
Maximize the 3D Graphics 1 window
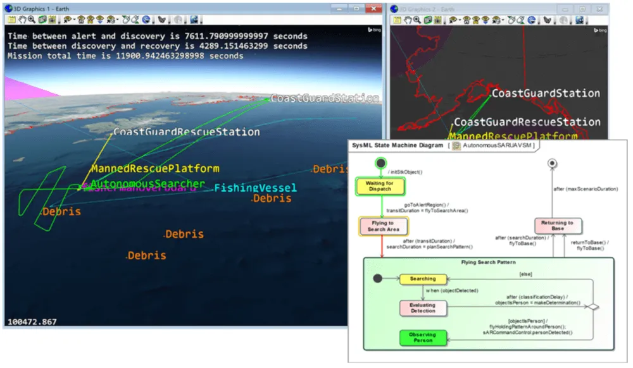pos(356,8)
